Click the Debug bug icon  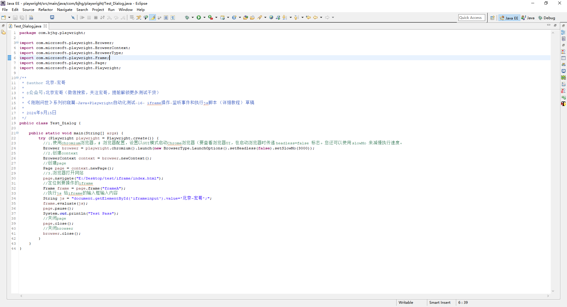click(x=187, y=18)
